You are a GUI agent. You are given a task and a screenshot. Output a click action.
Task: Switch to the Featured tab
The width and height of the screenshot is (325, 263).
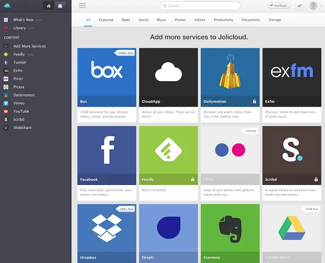(106, 20)
